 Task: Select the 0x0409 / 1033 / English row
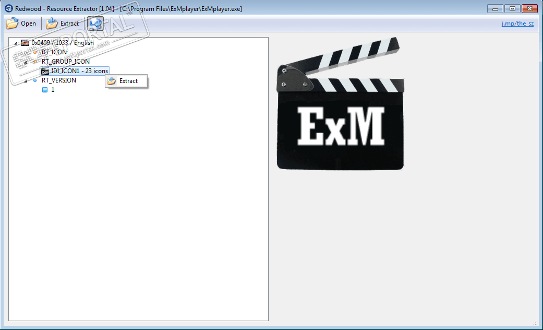[x=57, y=43]
